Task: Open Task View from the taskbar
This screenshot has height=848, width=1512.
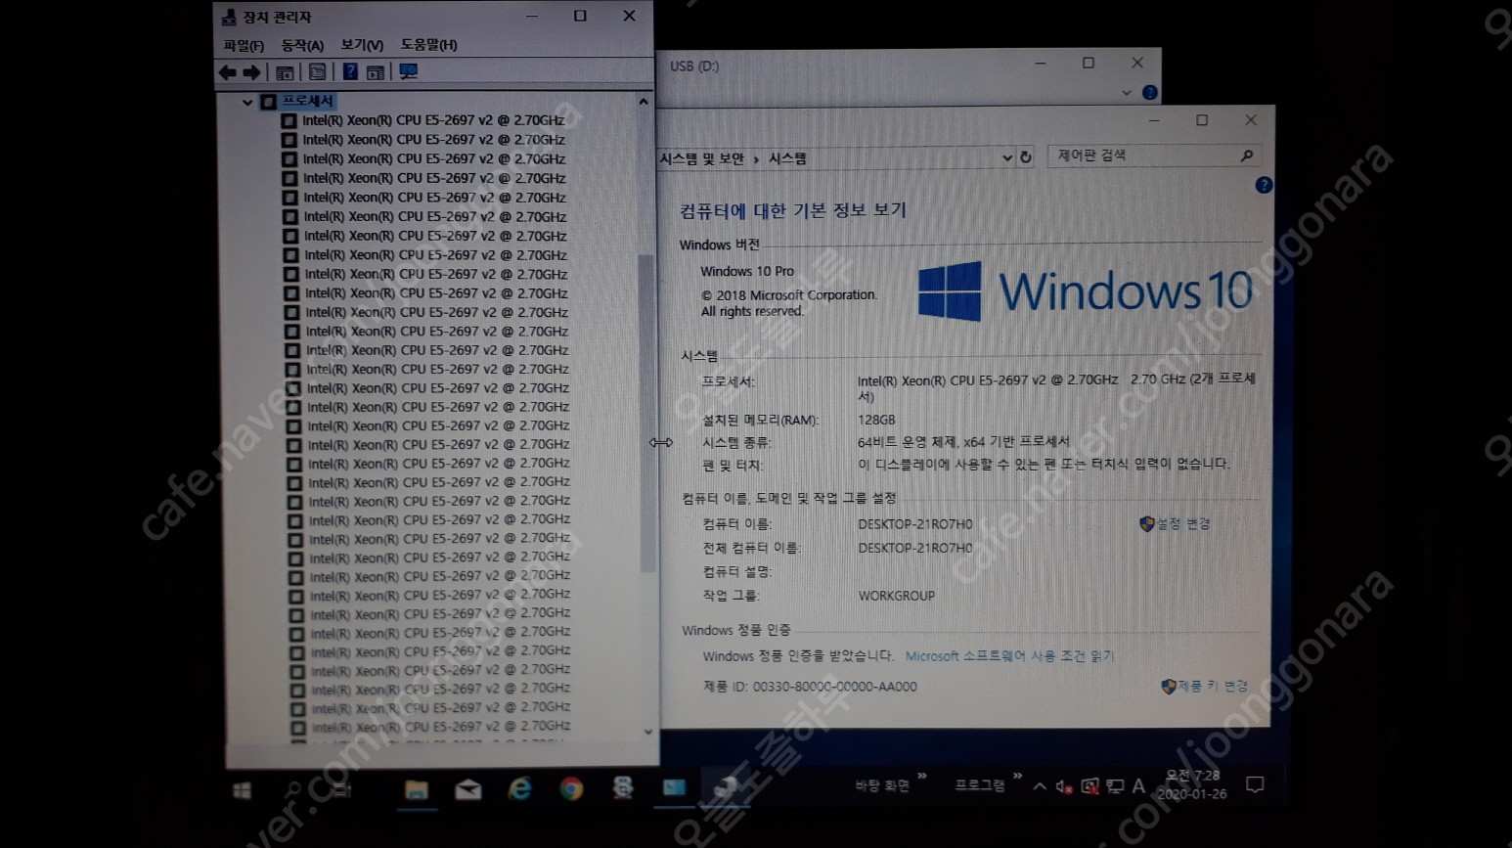Action: point(341,788)
